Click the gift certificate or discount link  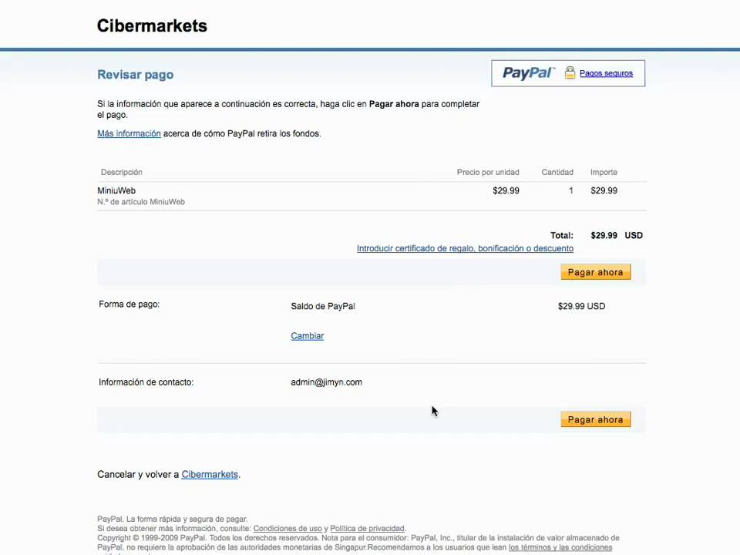coord(465,248)
